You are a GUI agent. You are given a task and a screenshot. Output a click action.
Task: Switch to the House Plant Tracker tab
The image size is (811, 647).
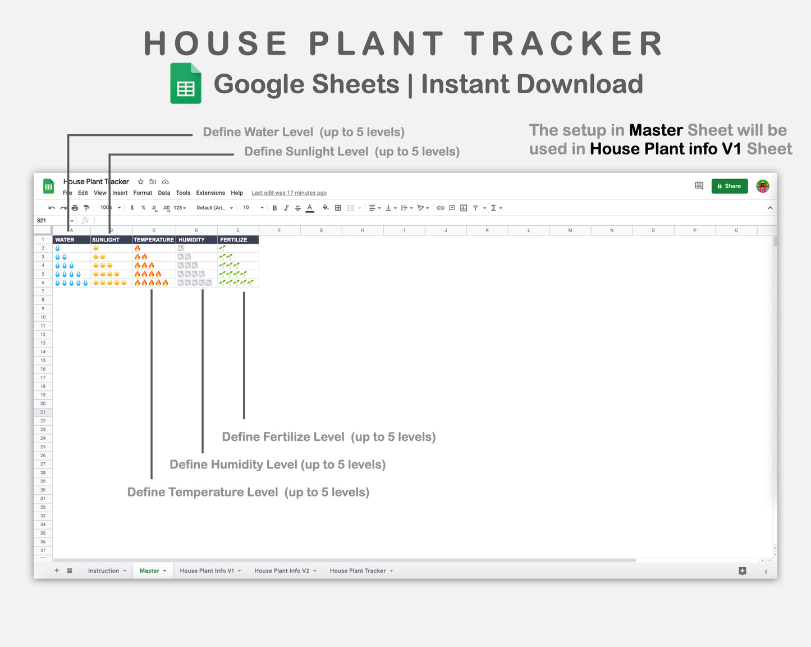tap(358, 571)
